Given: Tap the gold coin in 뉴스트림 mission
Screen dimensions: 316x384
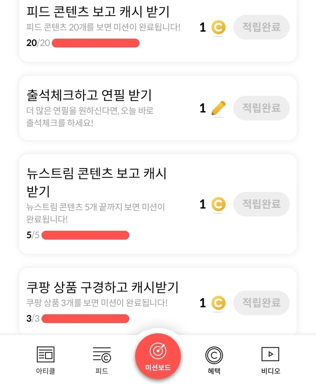Looking at the screenshot, I should click(x=218, y=205).
